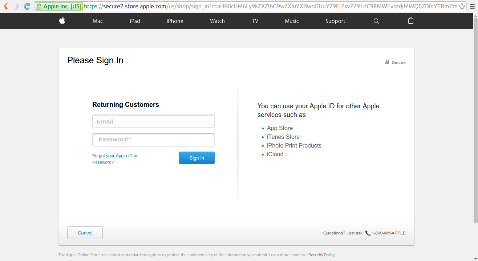
Task: Click the 'Secure' label text
Action: coord(399,63)
